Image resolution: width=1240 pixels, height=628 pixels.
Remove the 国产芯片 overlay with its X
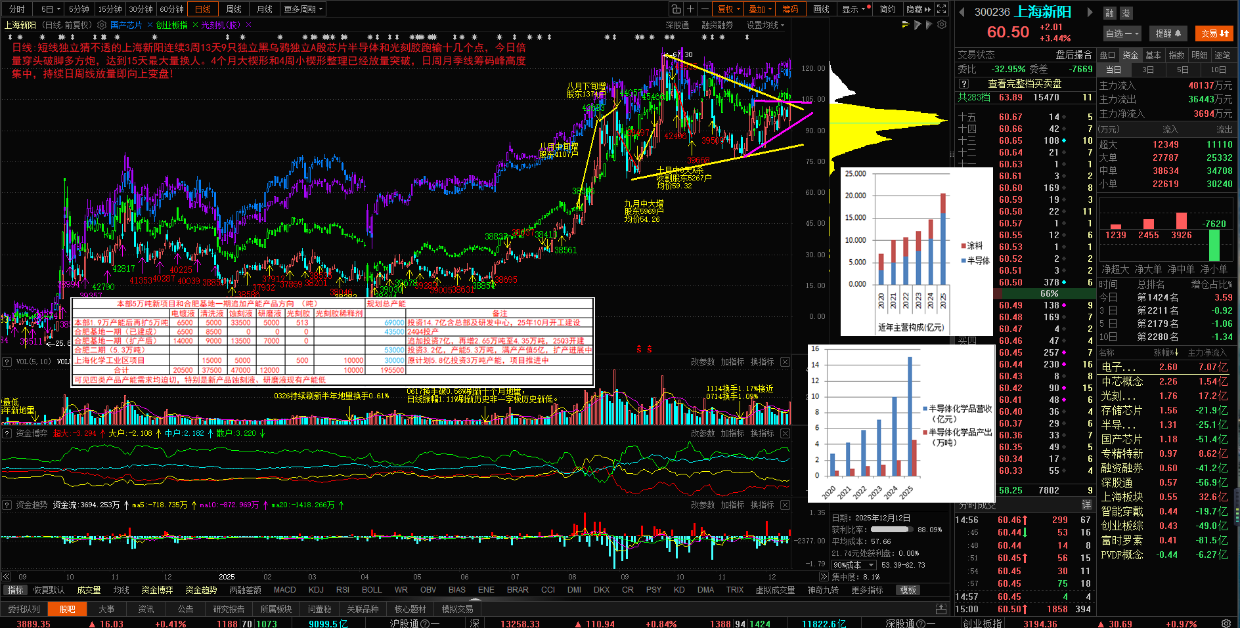click(x=150, y=25)
